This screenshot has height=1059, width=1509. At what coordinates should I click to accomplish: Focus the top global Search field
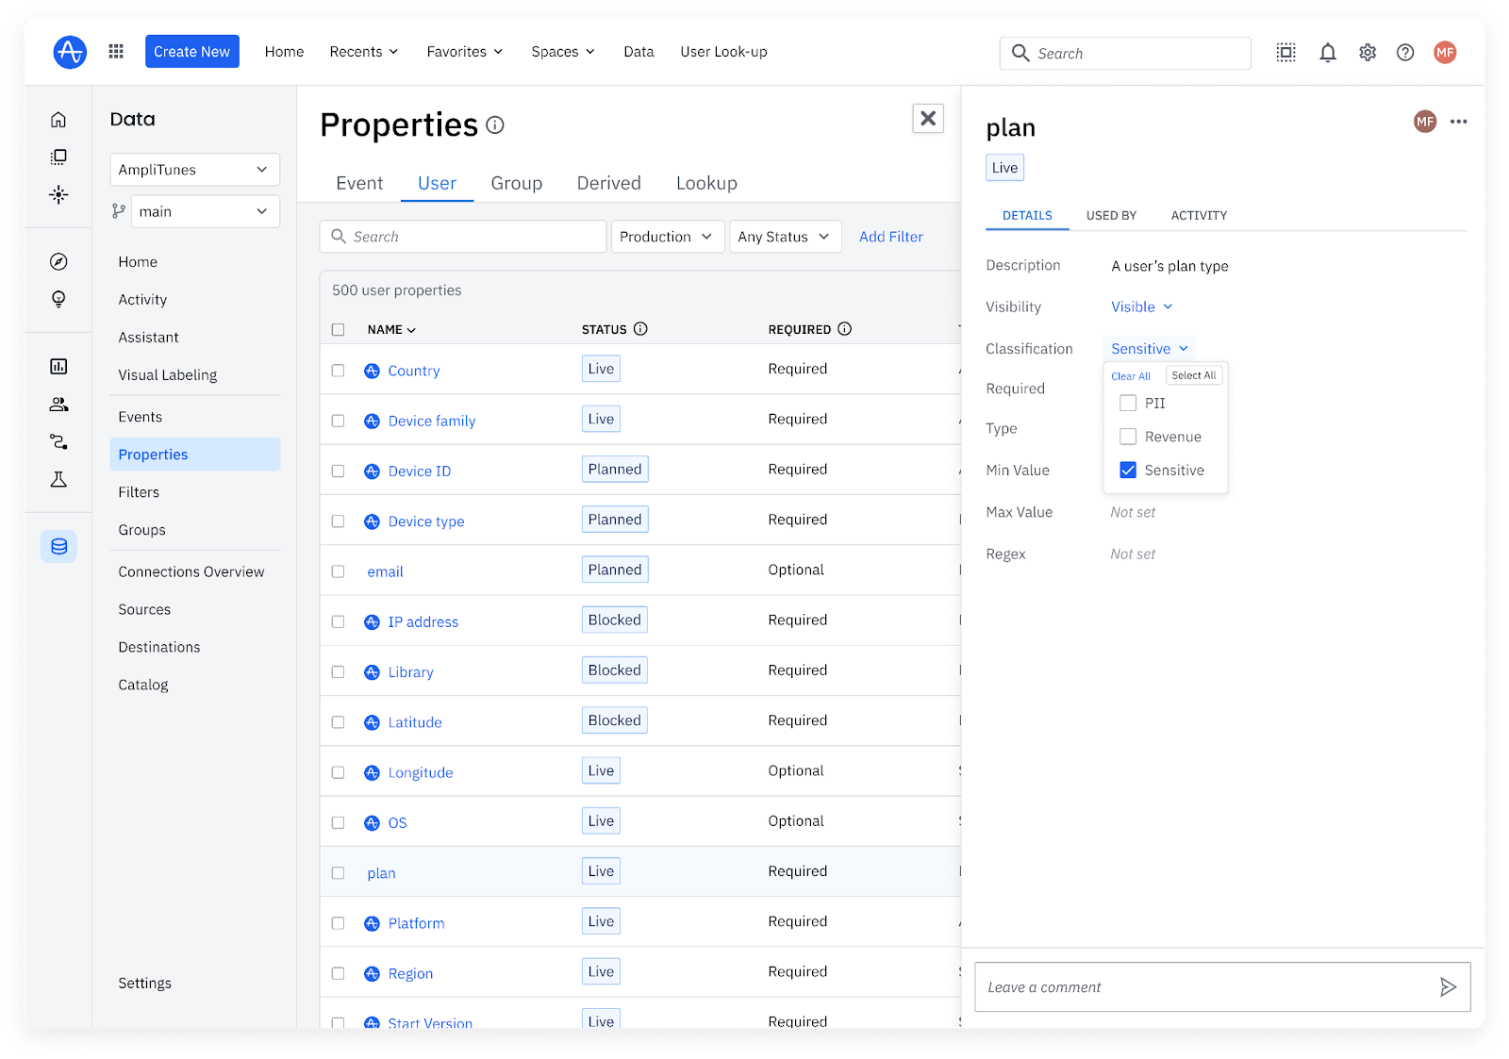[x=1125, y=54]
